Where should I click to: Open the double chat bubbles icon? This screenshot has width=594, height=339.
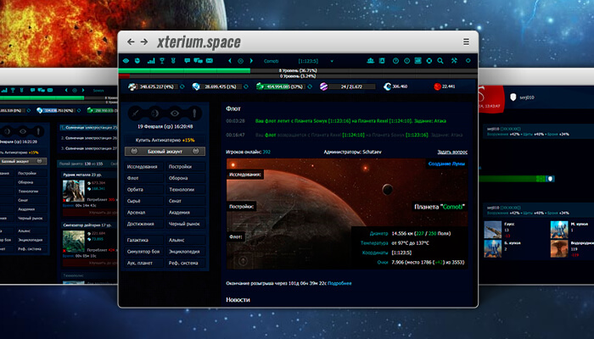click(198, 61)
